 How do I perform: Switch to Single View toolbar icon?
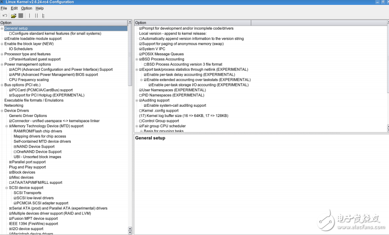(29, 16)
